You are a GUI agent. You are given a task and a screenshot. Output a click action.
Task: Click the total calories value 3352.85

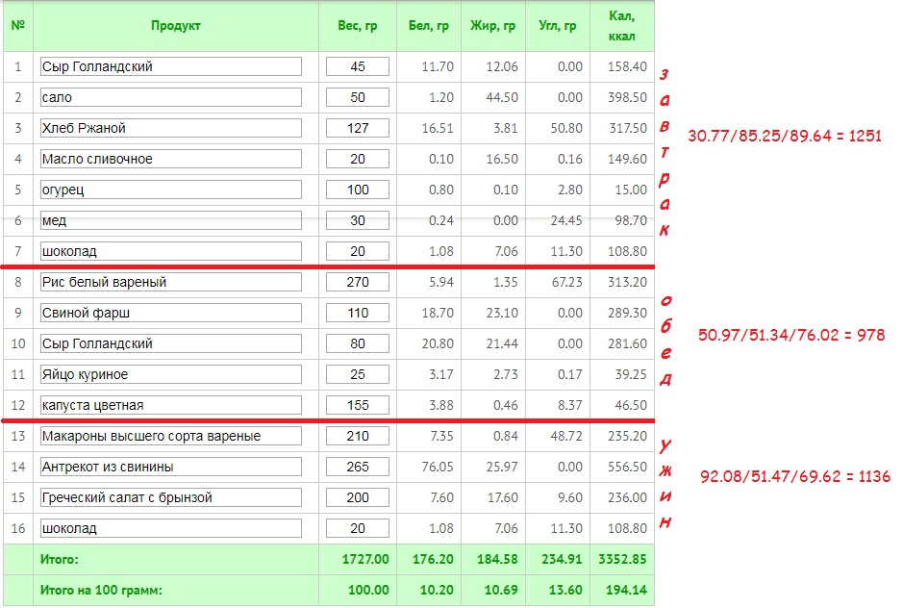coord(621,559)
